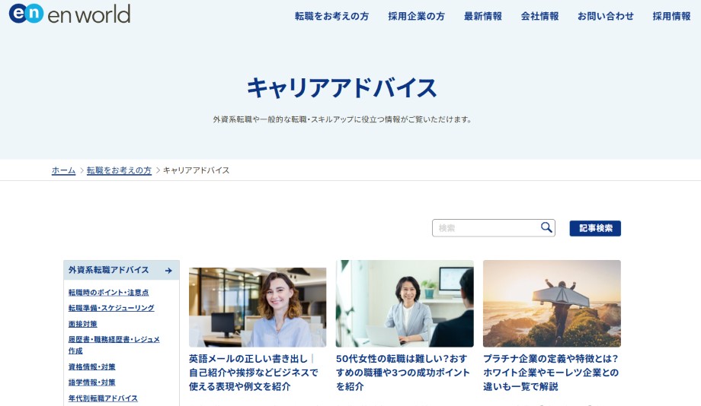Click arrow beside 外資系転職アドバイス heading
701x406 pixels.
click(168, 271)
